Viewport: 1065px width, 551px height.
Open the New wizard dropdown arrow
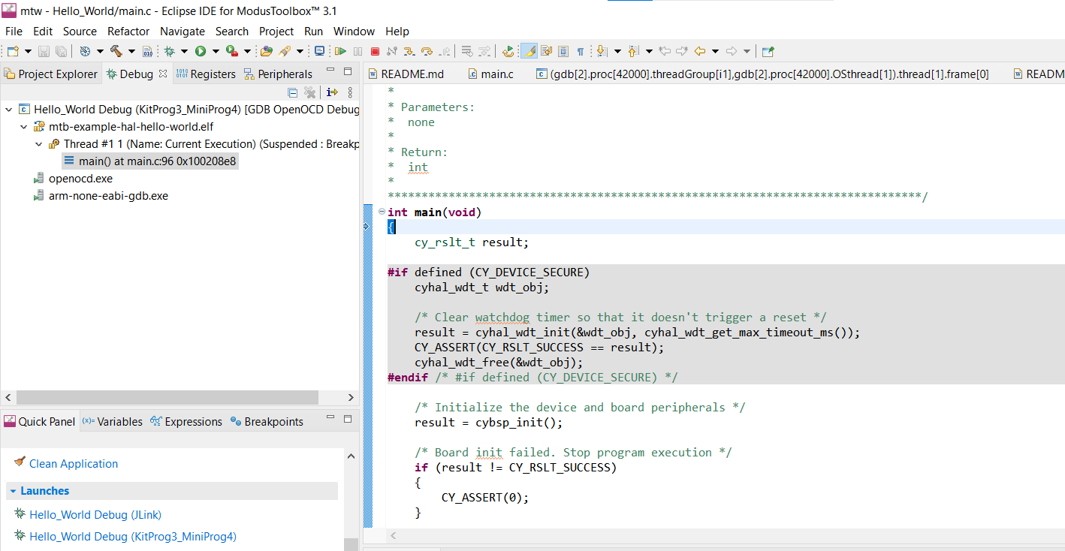coord(28,51)
